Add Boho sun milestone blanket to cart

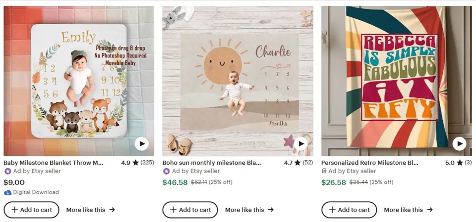tap(190, 210)
